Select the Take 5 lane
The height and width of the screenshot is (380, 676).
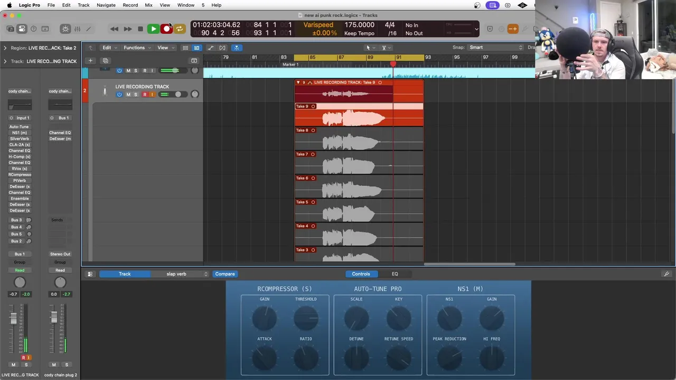click(x=359, y=212)
